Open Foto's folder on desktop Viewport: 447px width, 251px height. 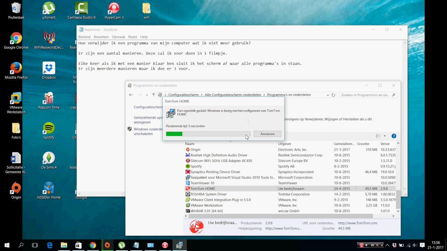(x=16, y=131)
